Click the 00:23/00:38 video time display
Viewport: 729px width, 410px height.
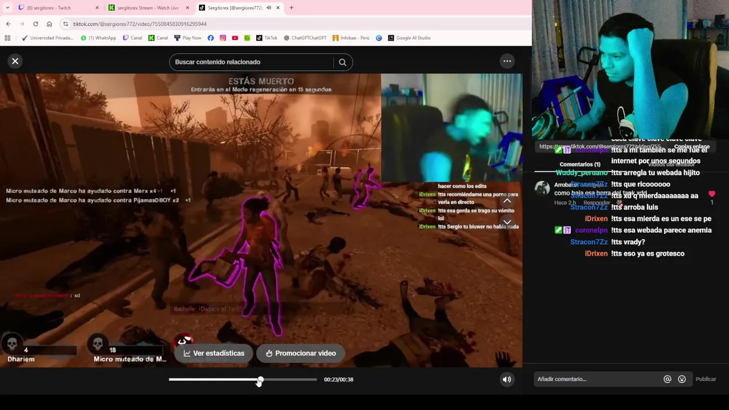pos(338,379)
